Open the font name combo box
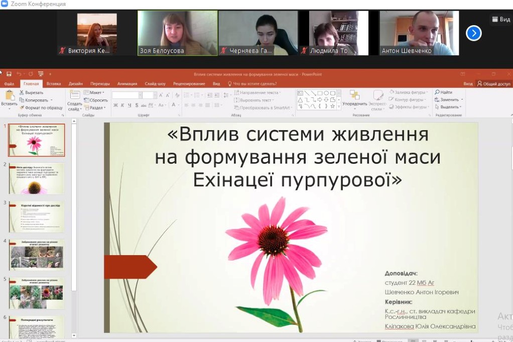 pos(126,95)
